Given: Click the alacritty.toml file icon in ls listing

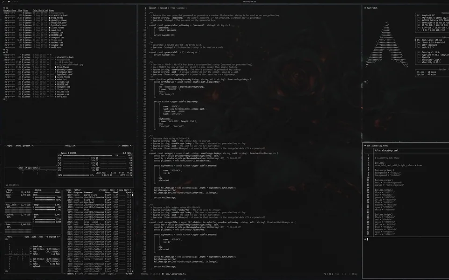Looking at the screenshot, I should point(50,15).
